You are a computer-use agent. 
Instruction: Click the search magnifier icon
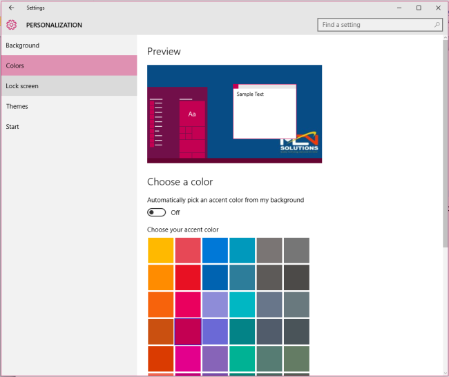(x=437, y=25)
